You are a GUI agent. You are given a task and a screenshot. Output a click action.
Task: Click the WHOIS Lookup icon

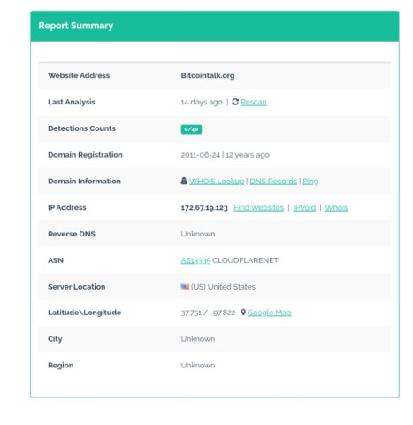point(184,181)
